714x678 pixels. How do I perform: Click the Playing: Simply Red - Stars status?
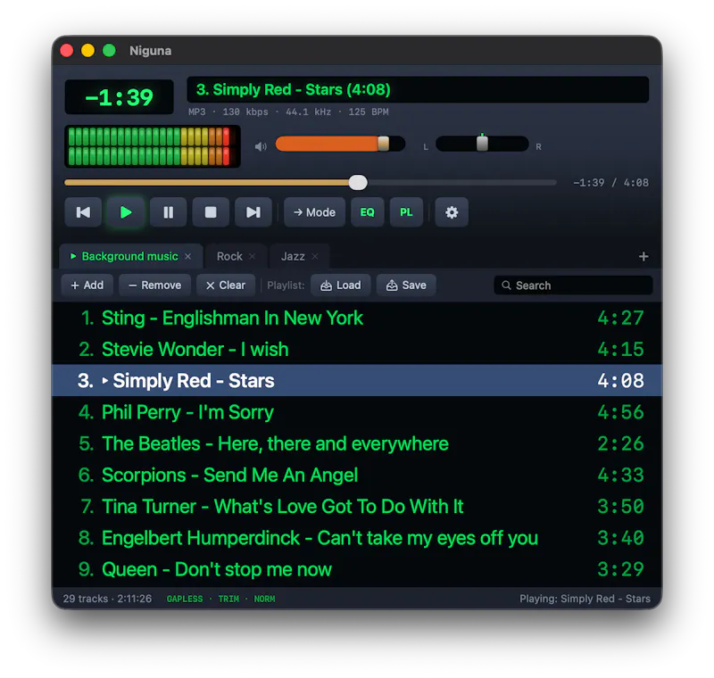585,599
